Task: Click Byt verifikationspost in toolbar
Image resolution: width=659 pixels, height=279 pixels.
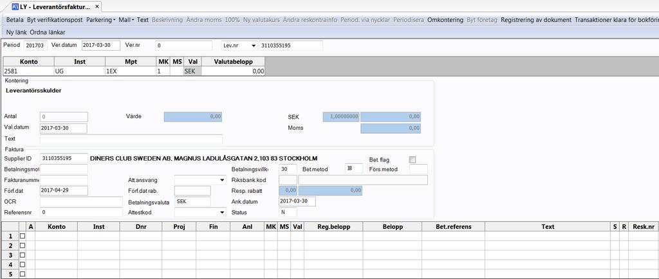Action: 55,20
